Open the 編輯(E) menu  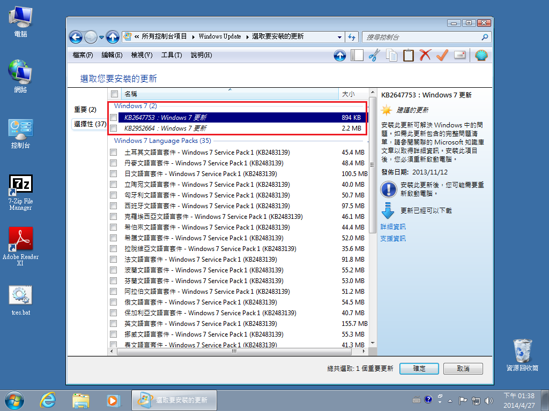click(112, 55)
